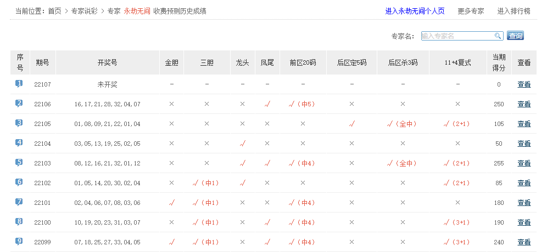Click the 当期得分 column header
The image size is (547, 252).
[x=499, y=62]
